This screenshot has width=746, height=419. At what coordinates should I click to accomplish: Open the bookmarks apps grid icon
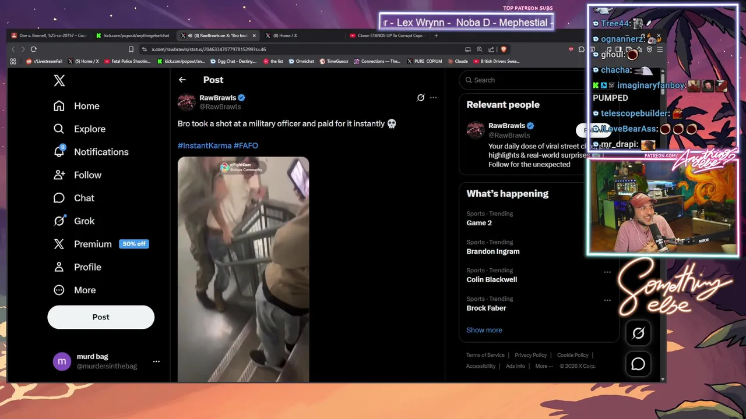pyautogui.click(x=13, y=61)
